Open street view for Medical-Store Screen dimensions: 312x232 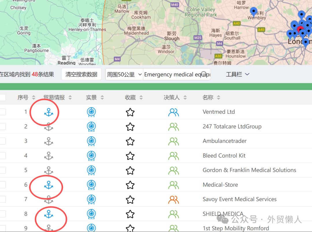pos(91,185)
